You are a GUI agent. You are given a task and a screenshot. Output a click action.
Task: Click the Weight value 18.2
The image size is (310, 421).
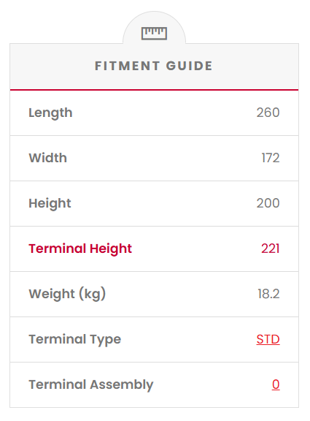[x=268, y=294]
